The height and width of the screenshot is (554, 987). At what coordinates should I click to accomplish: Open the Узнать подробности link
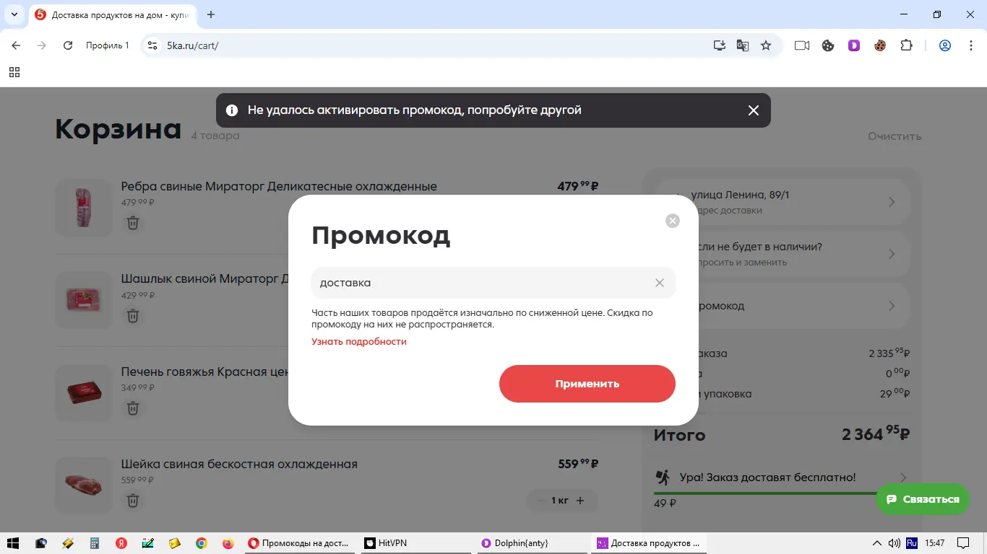pyautogui.click(x=359, y=342)
